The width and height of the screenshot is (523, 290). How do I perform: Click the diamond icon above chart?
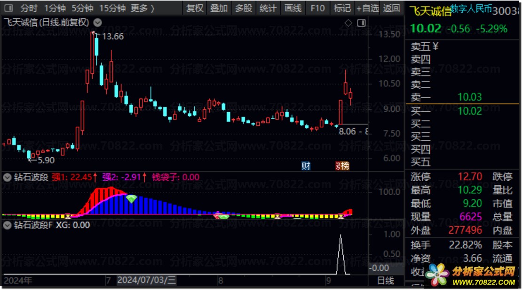[x=348, y=23]
